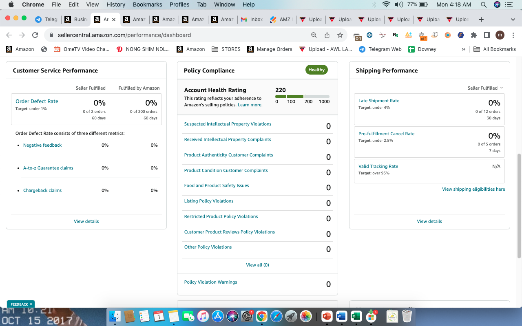The width and height of the screenshot is (522, 326).
Task: Click View all (0) in Policy Compliance
Action: [x=257, y=265]
